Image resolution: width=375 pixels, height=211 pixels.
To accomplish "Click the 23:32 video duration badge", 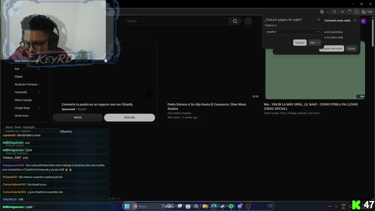I will coord(255,96).
